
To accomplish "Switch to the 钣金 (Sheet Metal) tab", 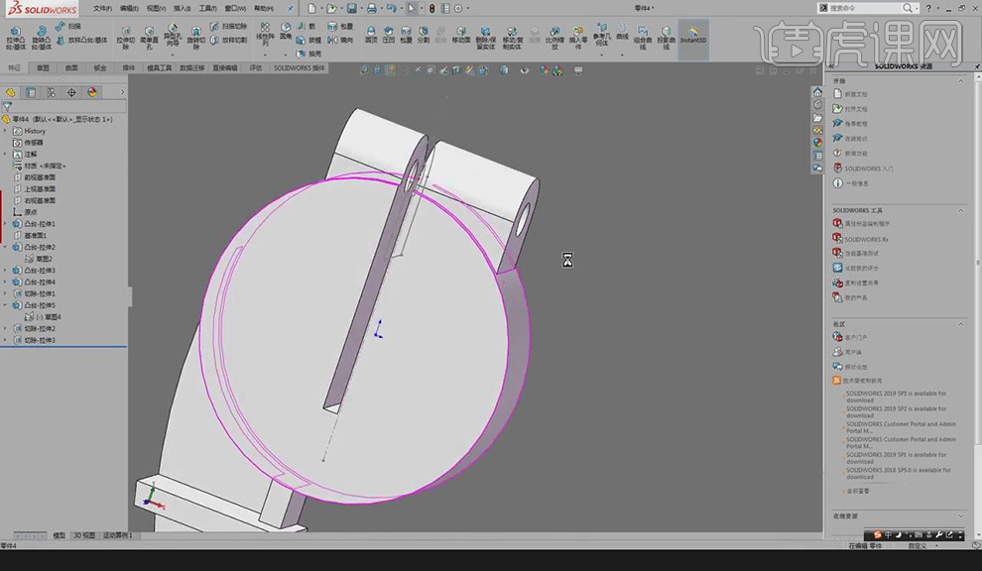I will 100,68.
